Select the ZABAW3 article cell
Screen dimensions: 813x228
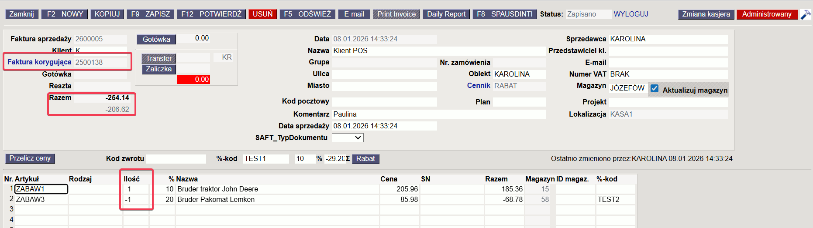41,200
